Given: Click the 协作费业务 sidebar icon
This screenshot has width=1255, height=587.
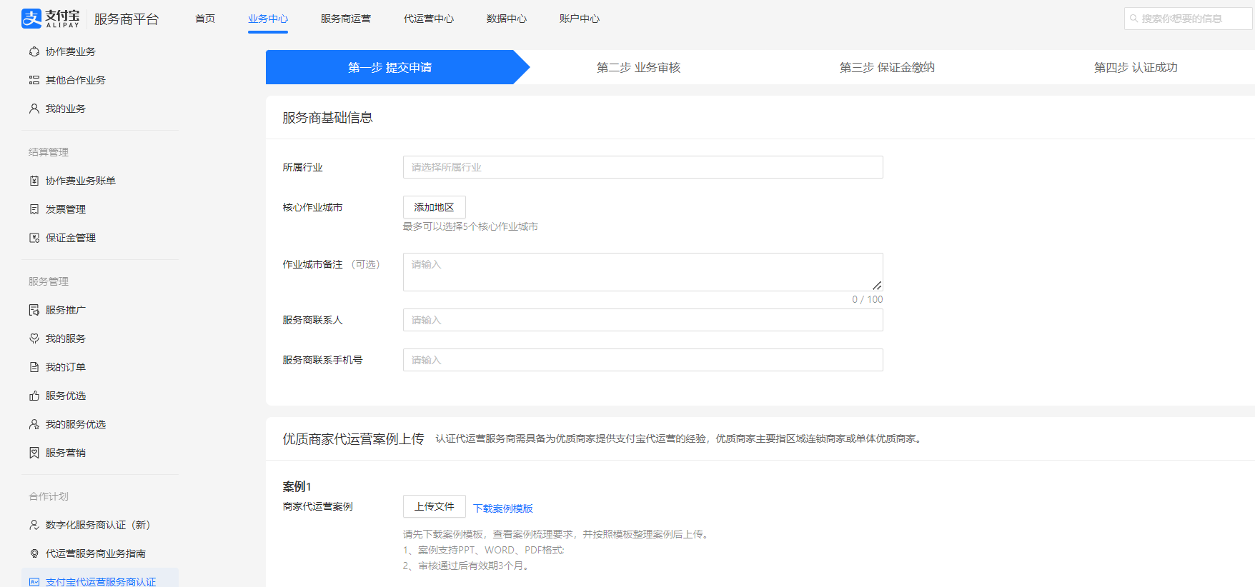Looking at the screenshot, I should (x=34, y=51).
